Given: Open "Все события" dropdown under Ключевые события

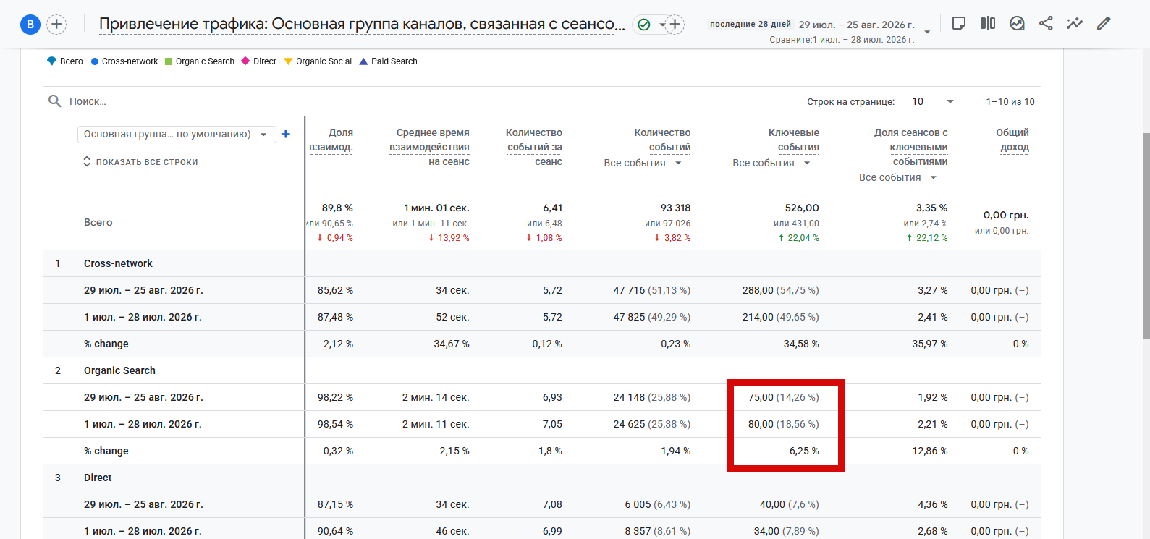Looking at the screenshot, I should pos(771,163).
